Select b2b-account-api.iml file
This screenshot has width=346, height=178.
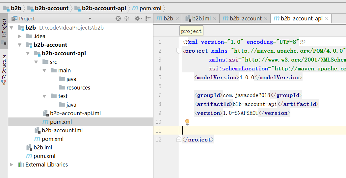tap(81, 113)
